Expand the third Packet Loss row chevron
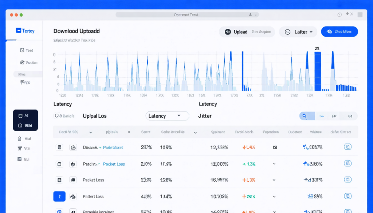 tap(274, 180)
